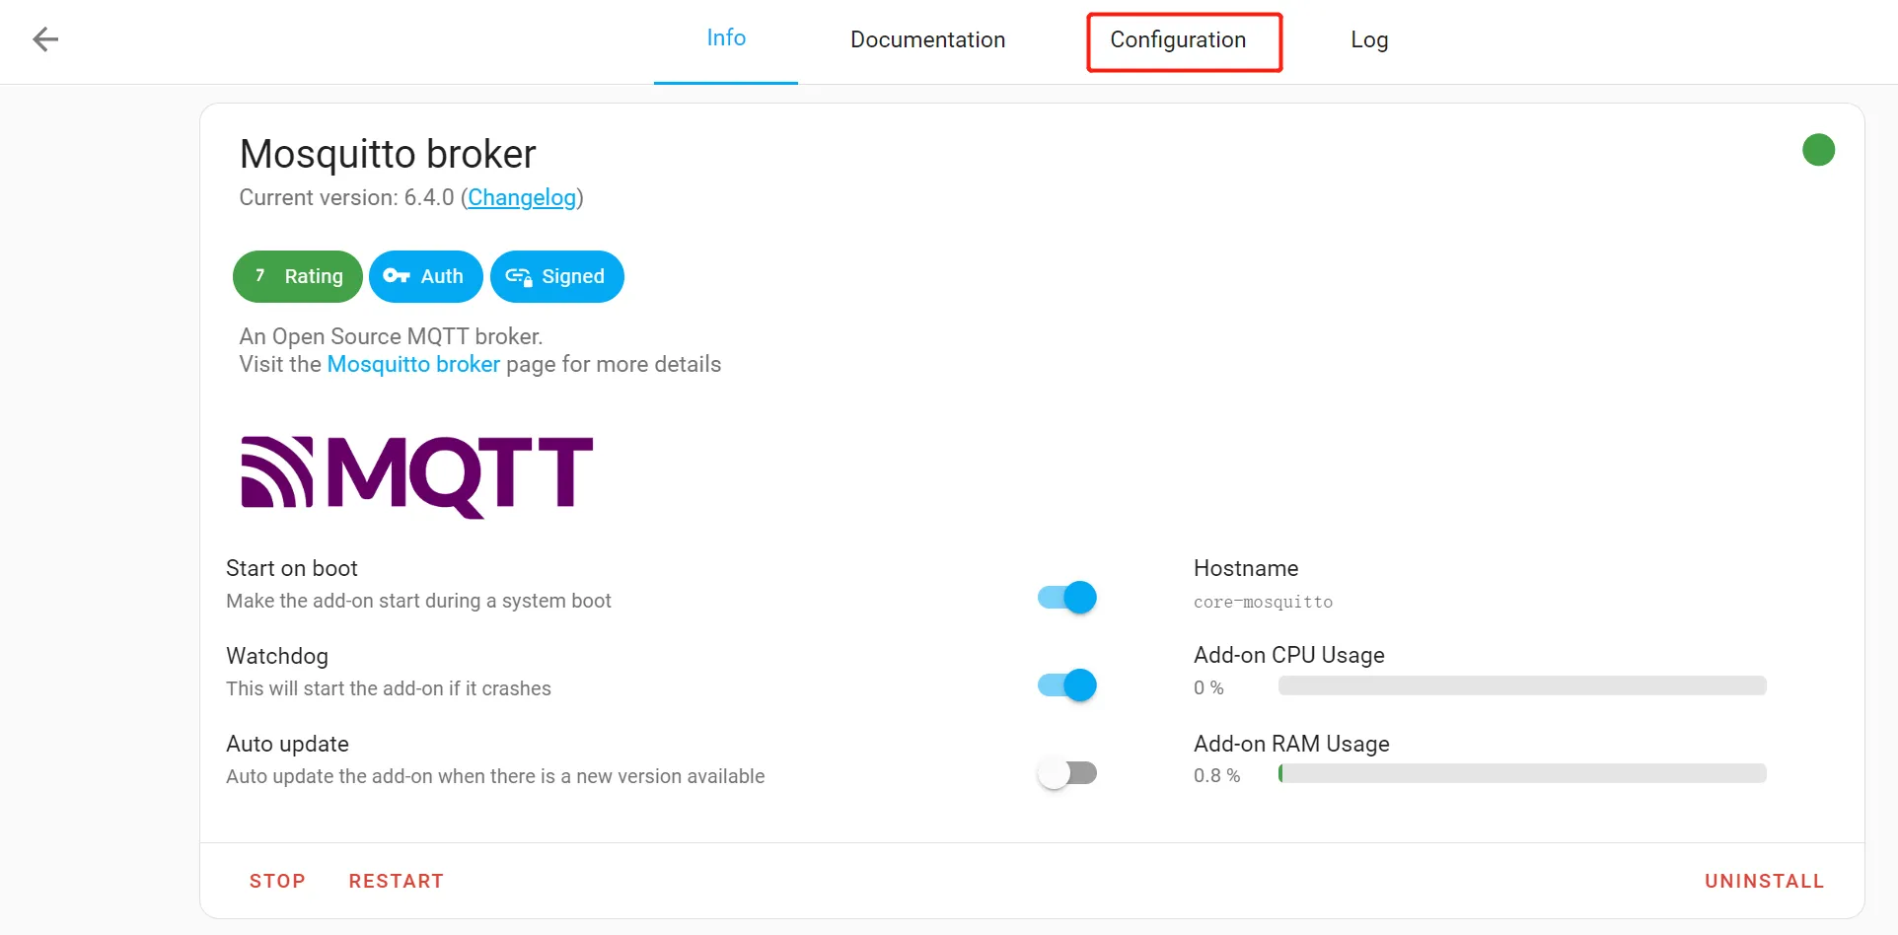Select the Info tab
This screenshot has height=935, width=1898.
point(726,38)
